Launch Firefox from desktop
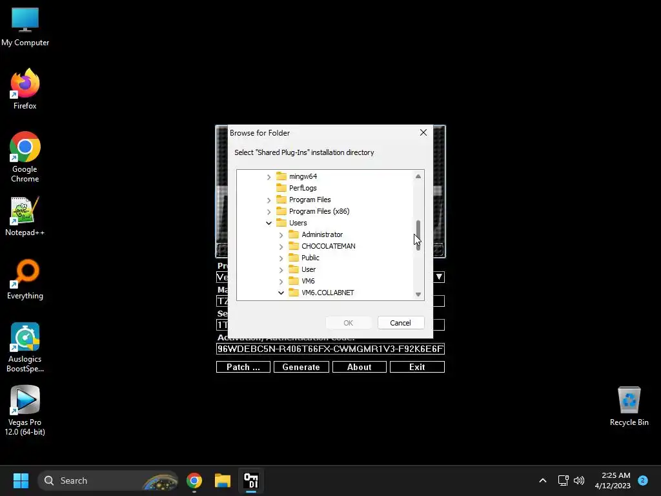This screenshot has height=496, width=661. point(25,89)
